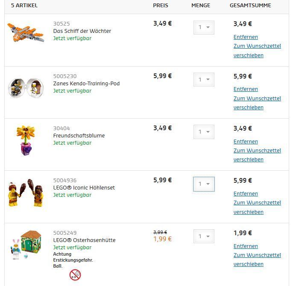Open the LEGO Osterhasenhütte product title
293x286 pixels.
point(84,240)
